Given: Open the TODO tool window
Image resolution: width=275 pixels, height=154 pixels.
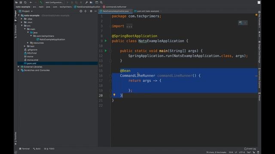Looking at the screenshot, I should [x=49, y=149].
